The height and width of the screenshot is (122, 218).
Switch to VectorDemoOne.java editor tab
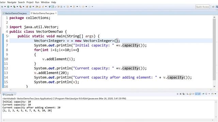tap(15, 13)
